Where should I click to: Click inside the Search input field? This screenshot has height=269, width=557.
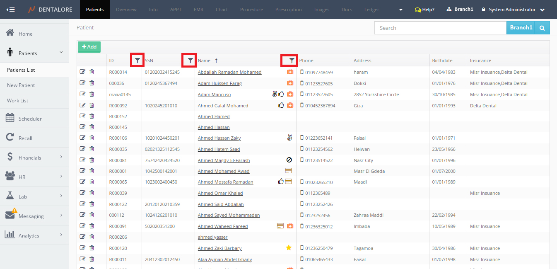(440, 28)
